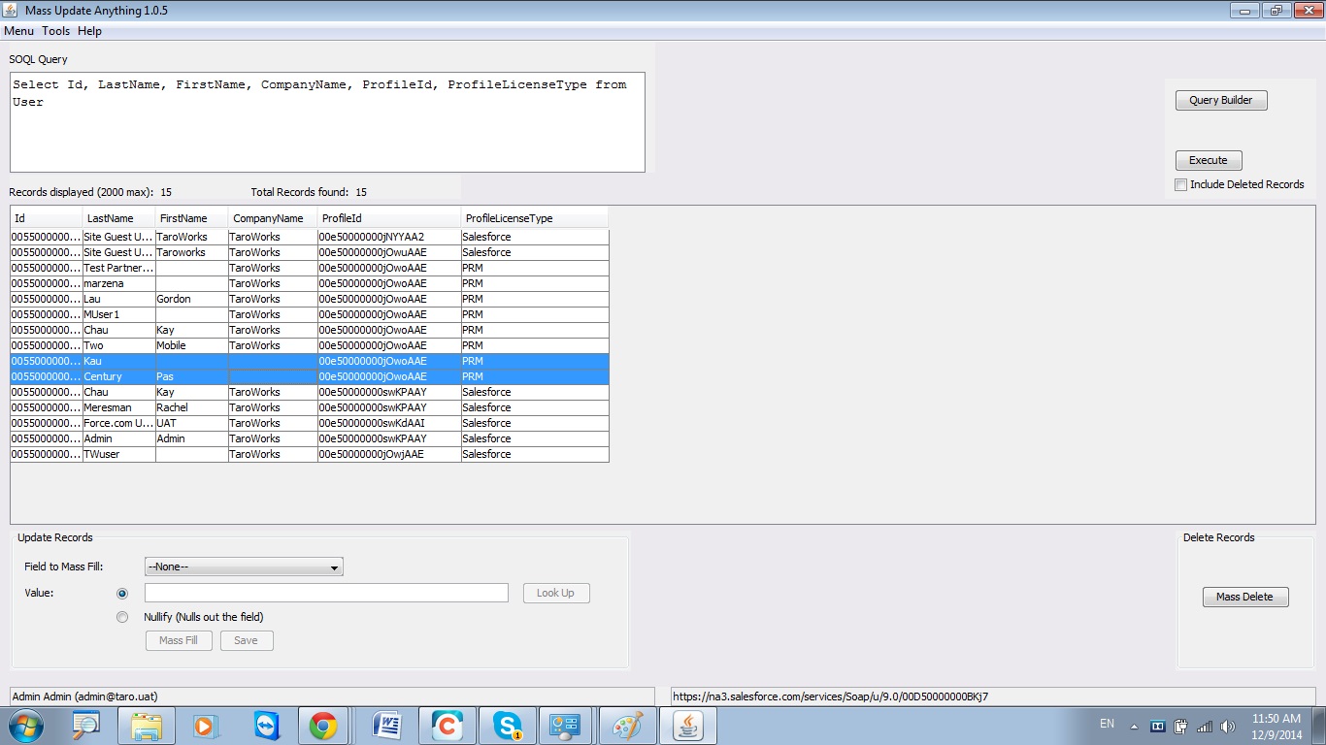Open the volume control tray icon
Screen dimensions: 1326x745
[1228, 726]
